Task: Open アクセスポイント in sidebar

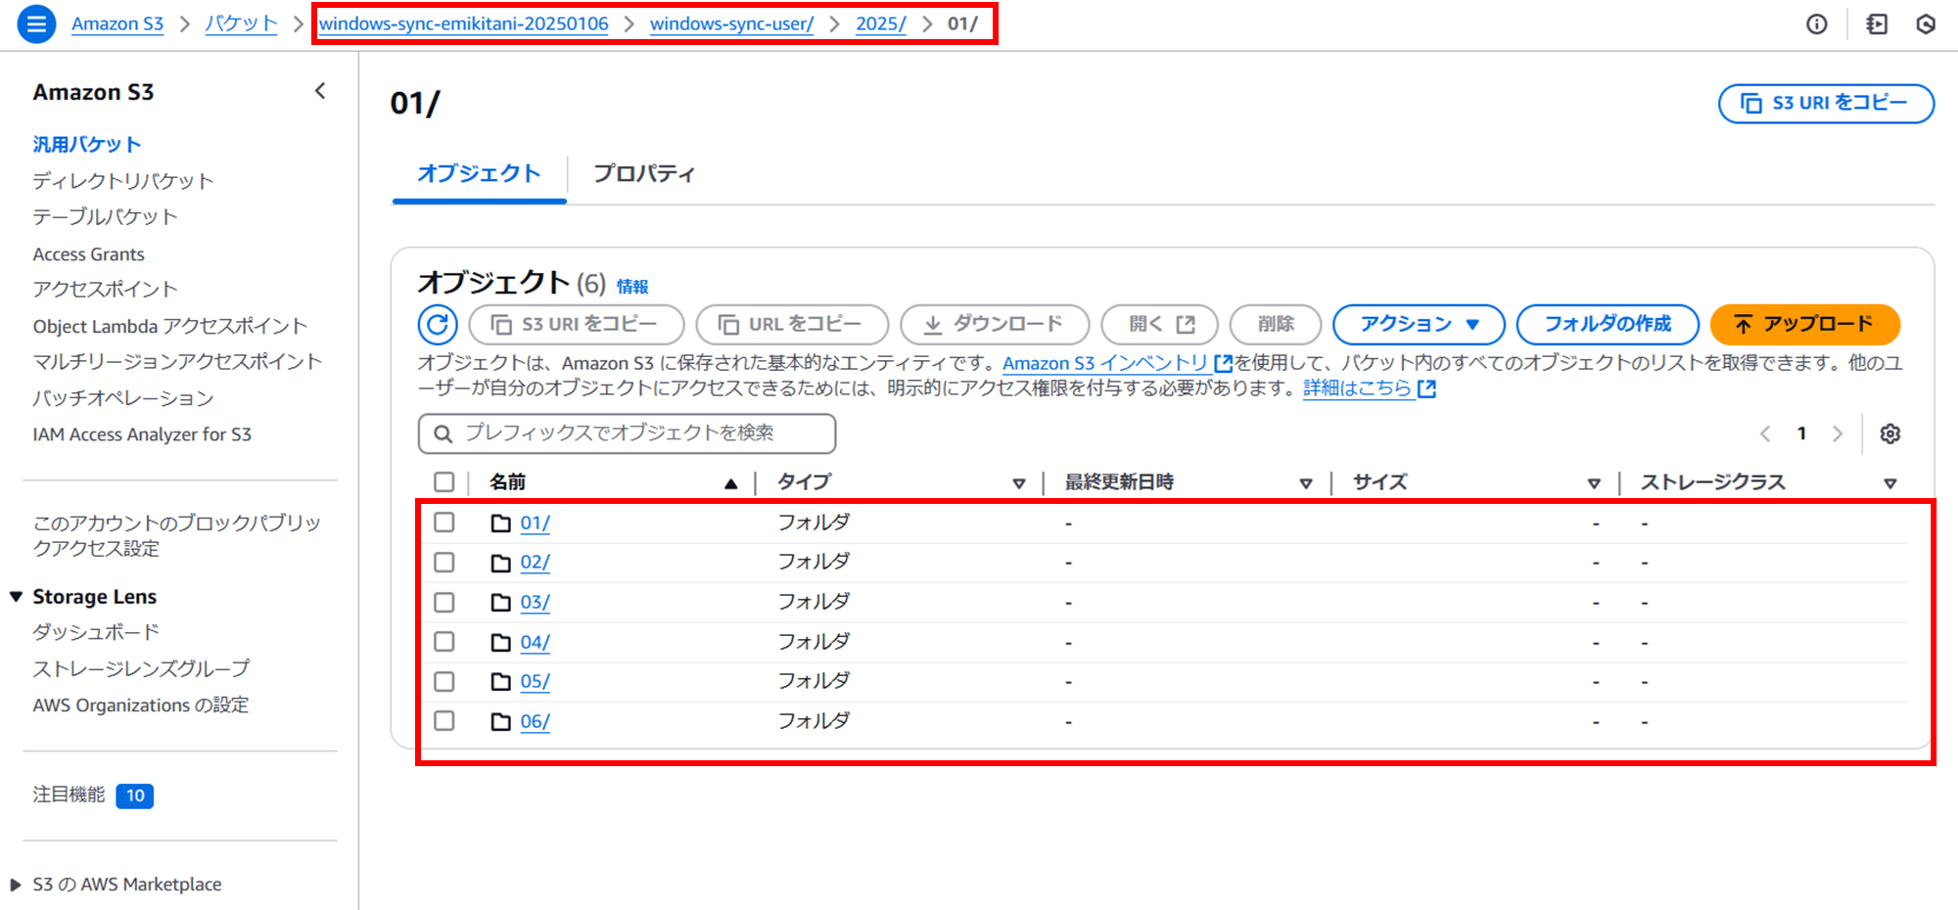Action: pos(106,290)
